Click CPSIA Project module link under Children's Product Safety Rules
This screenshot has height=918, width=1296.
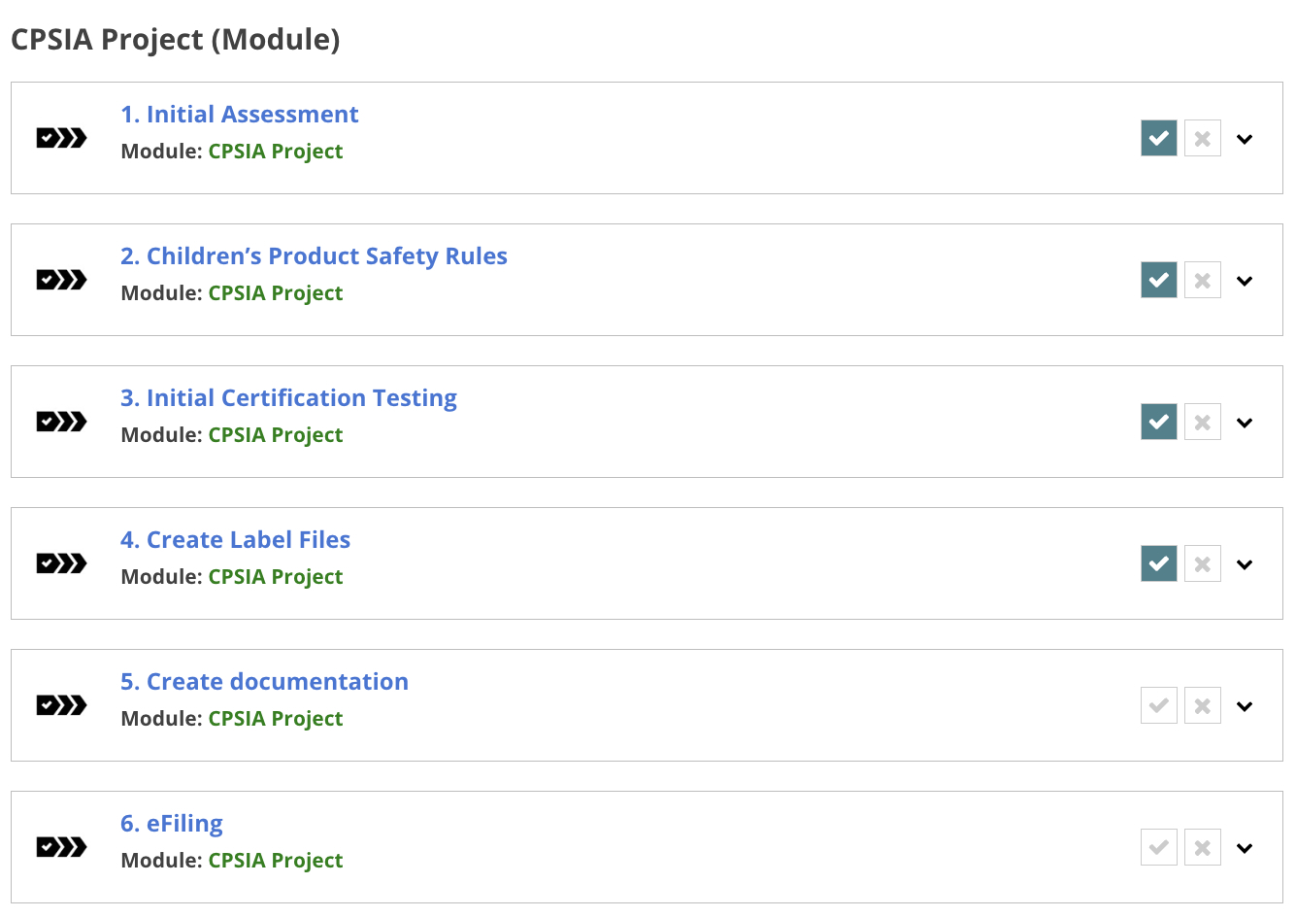click(x=276, y=293)
